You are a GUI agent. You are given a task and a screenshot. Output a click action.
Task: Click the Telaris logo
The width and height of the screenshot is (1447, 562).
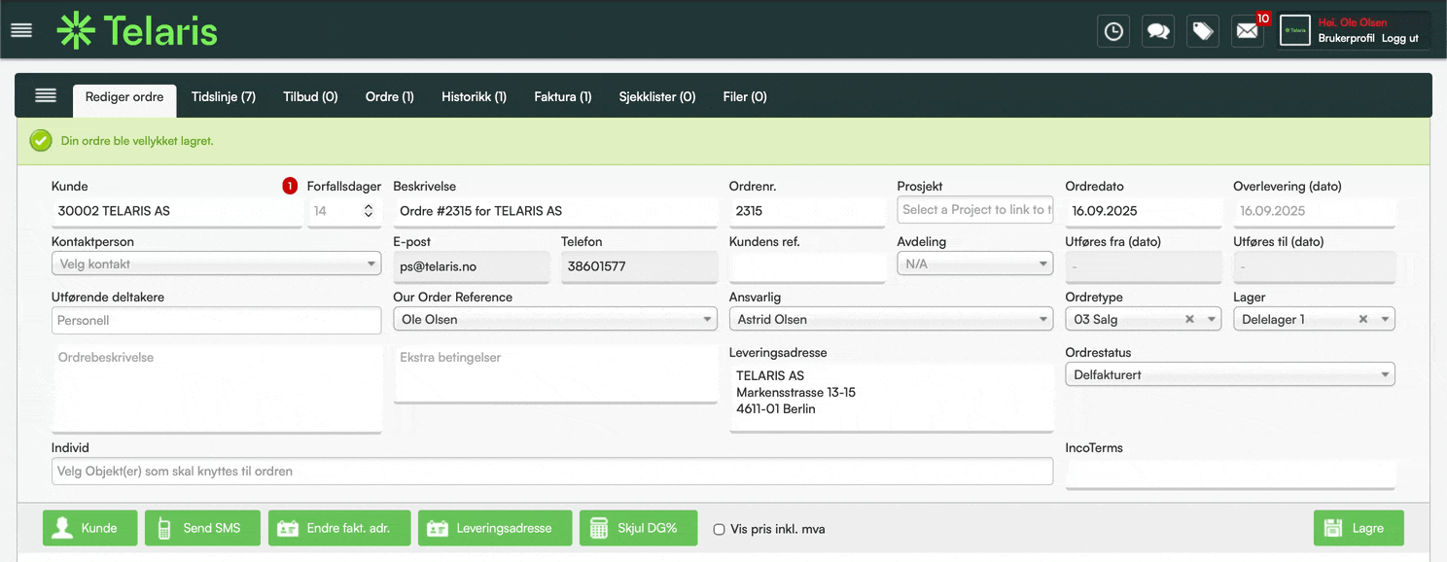137,30
